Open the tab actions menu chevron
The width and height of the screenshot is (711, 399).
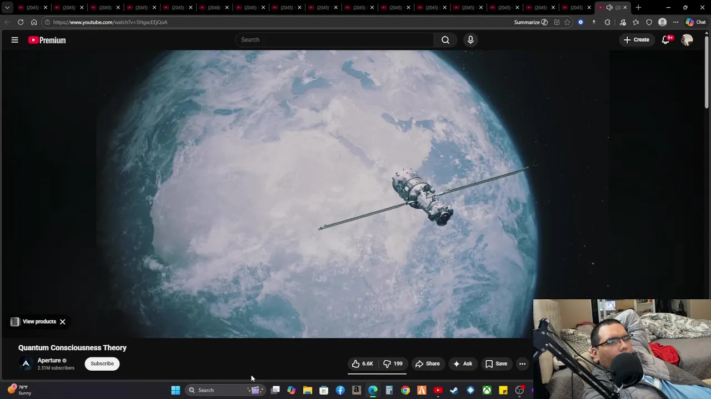[7, 7]
